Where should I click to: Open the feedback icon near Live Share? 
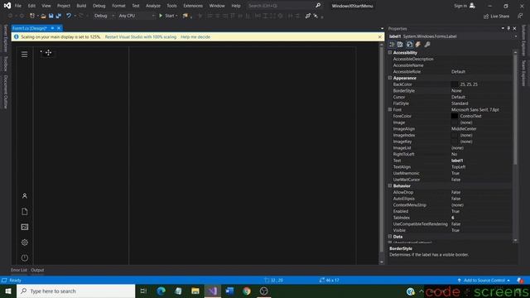(x=520, y=16)
